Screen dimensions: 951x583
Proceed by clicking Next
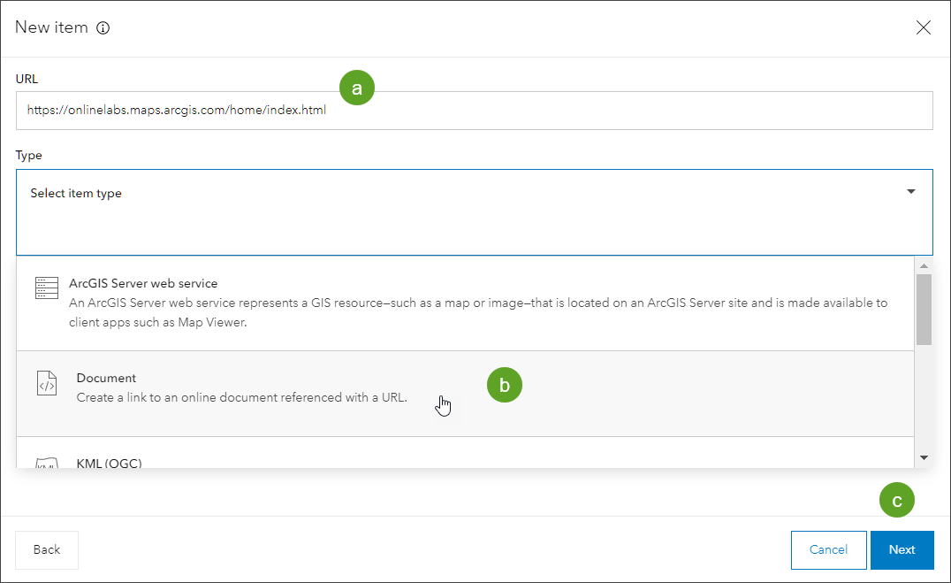(902, 549)
